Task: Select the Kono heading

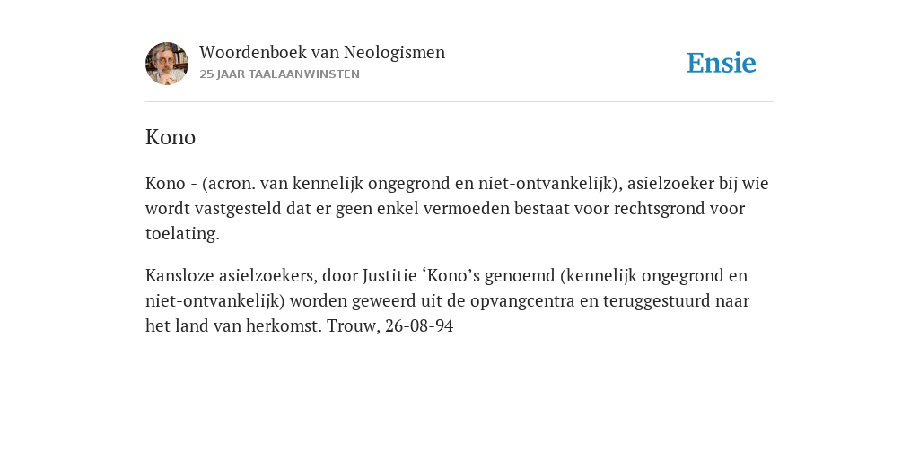Action: pyautogui.click(x=171, y=137)
